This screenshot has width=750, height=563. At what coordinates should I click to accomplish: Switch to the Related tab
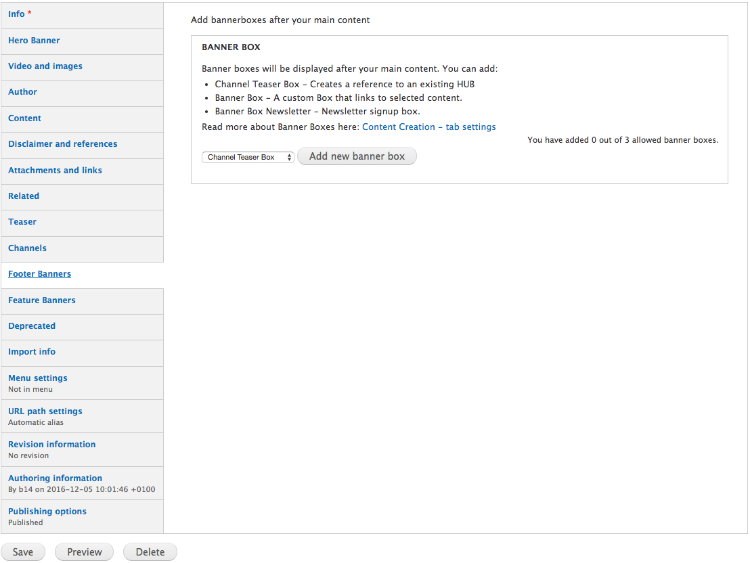pos(24,196)
